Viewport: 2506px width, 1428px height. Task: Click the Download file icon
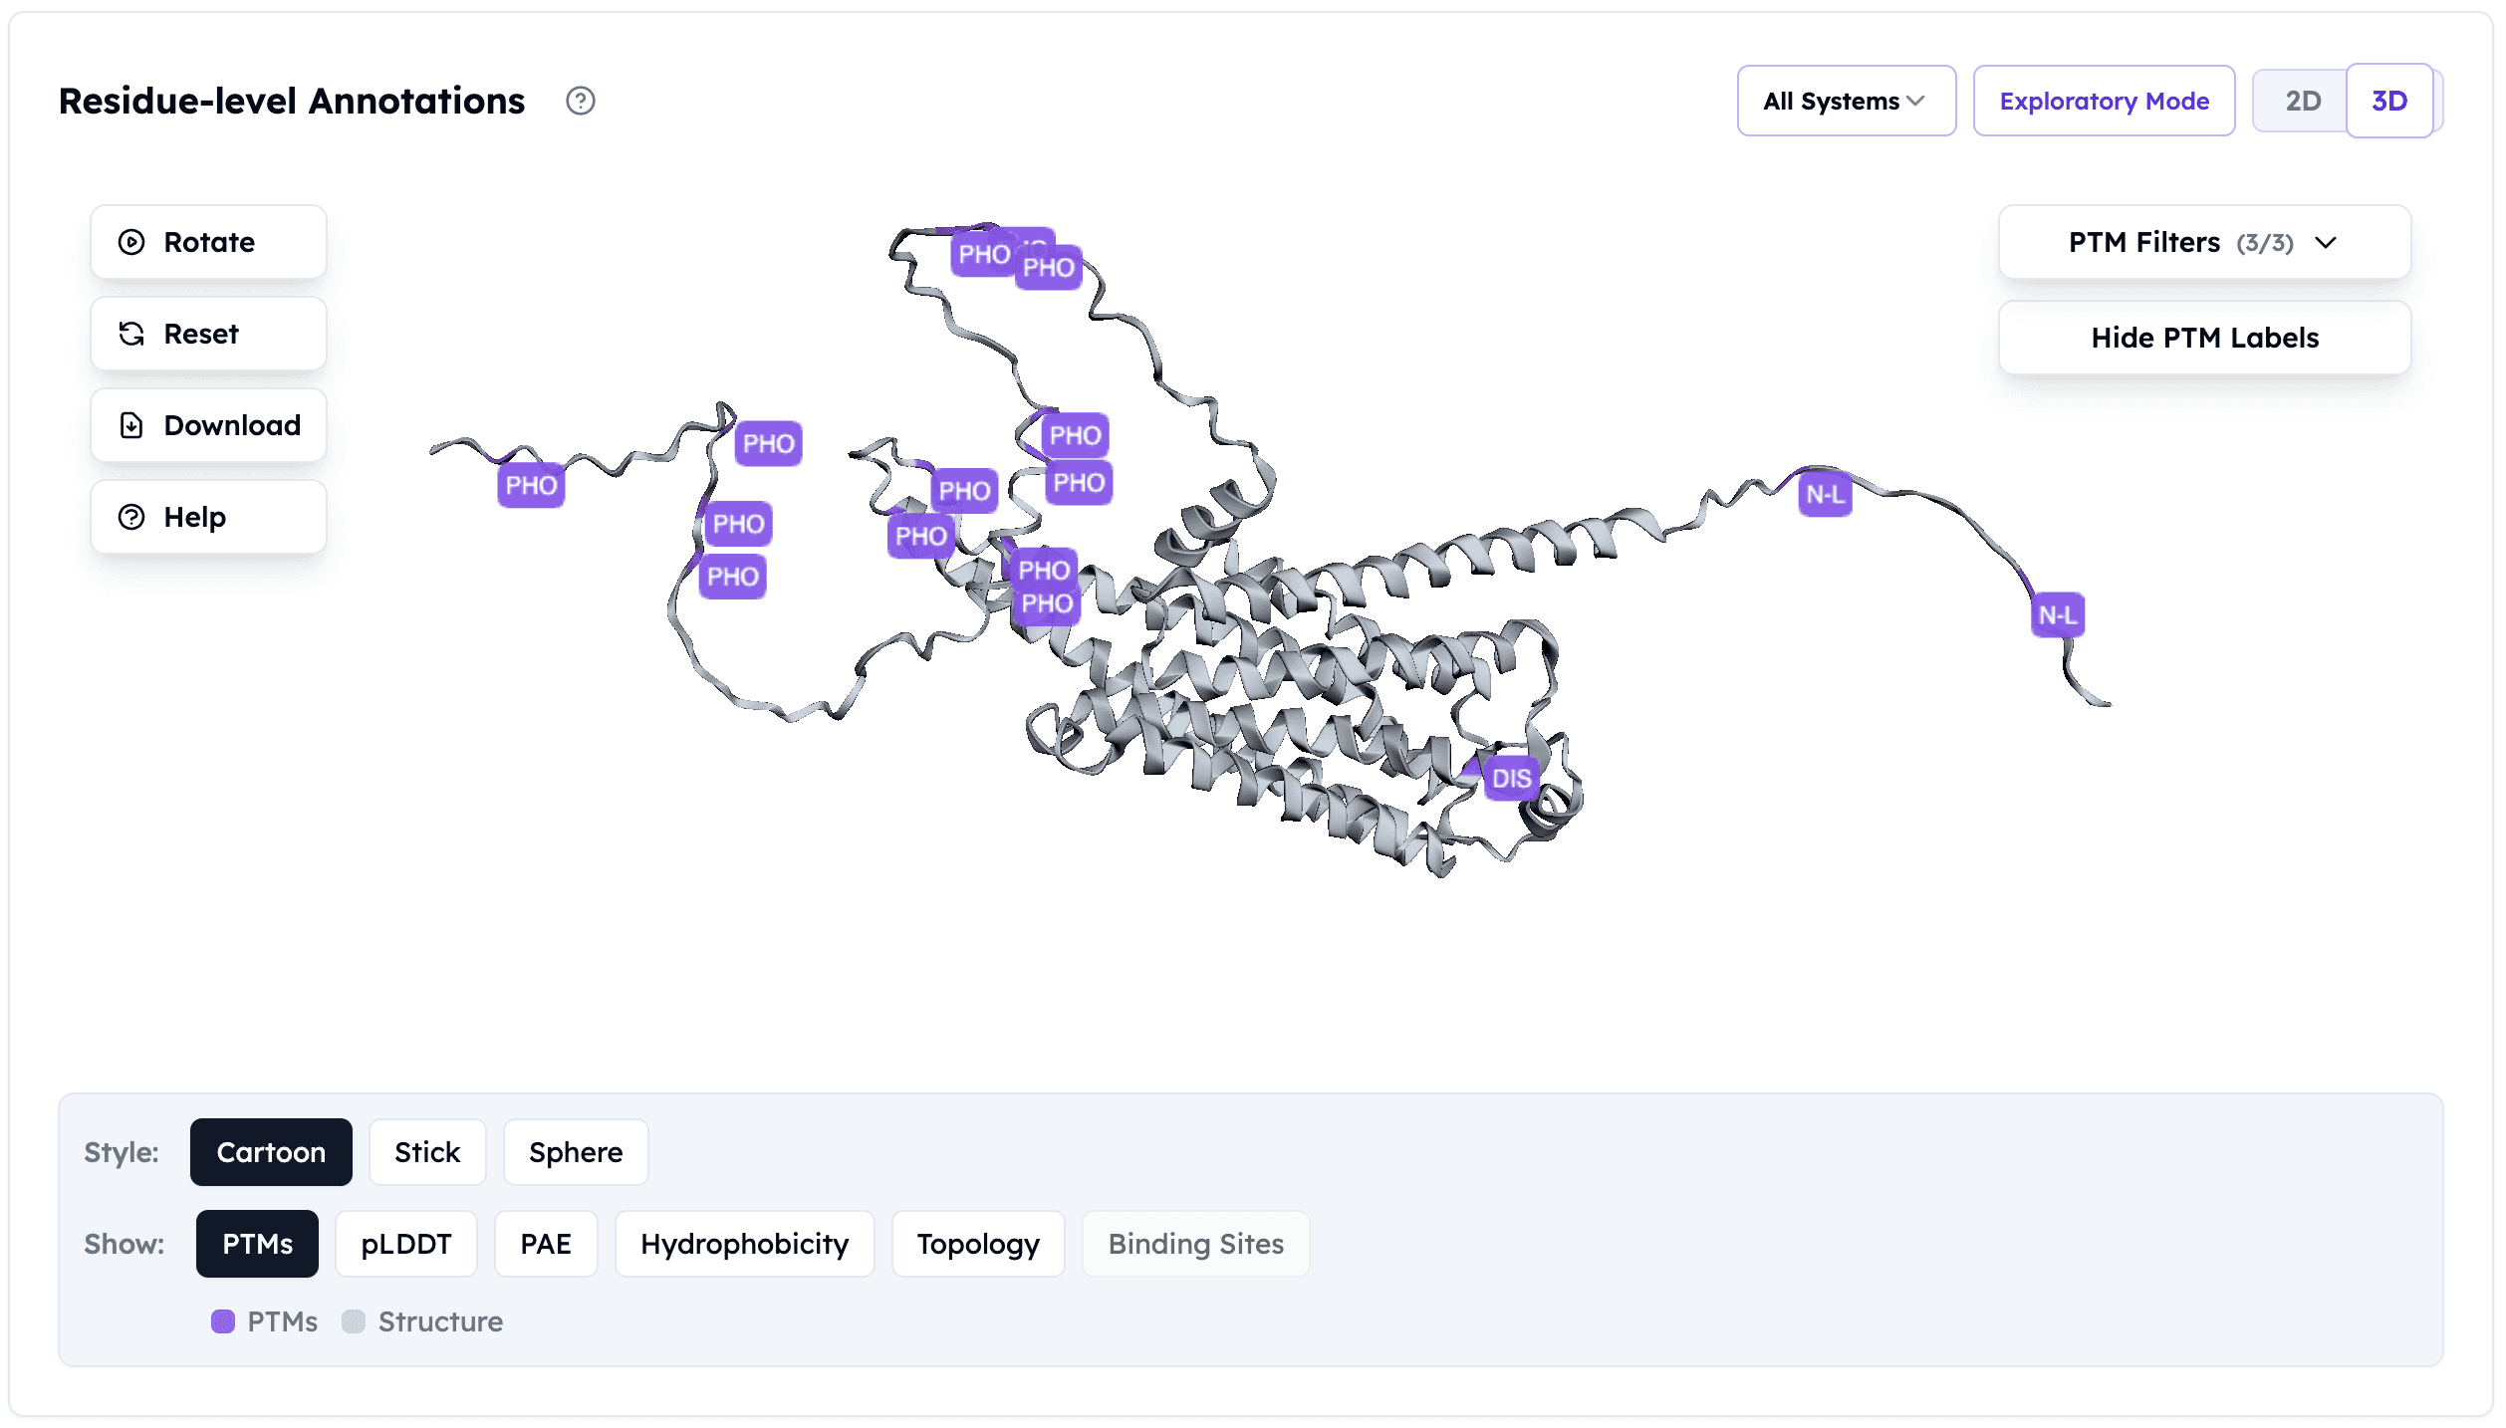pos(131,425)
